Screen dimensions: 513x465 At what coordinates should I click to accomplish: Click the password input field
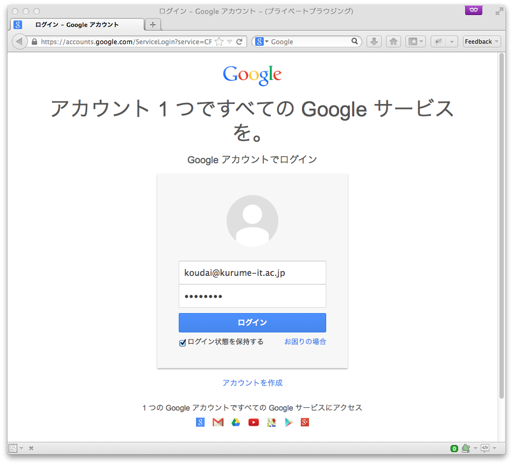252,296
